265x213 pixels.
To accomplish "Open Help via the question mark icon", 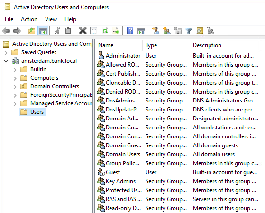I will 130,31.
